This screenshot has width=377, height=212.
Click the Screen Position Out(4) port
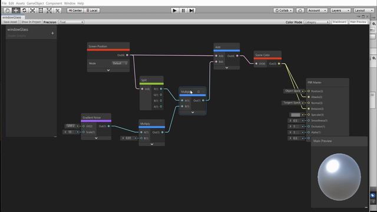click(x=127, y=55)
